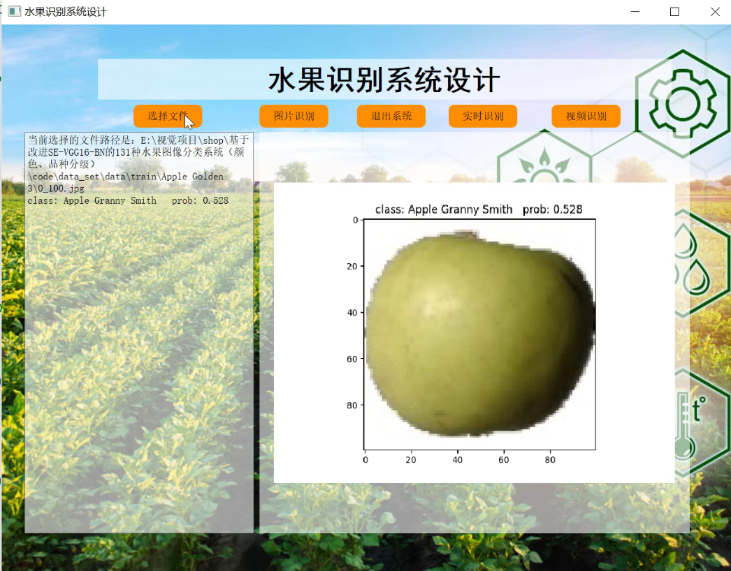Select the plot title 'class: Apple Granny Smith prob: 0.528'

pyautogui.click(x=479, y=209)
